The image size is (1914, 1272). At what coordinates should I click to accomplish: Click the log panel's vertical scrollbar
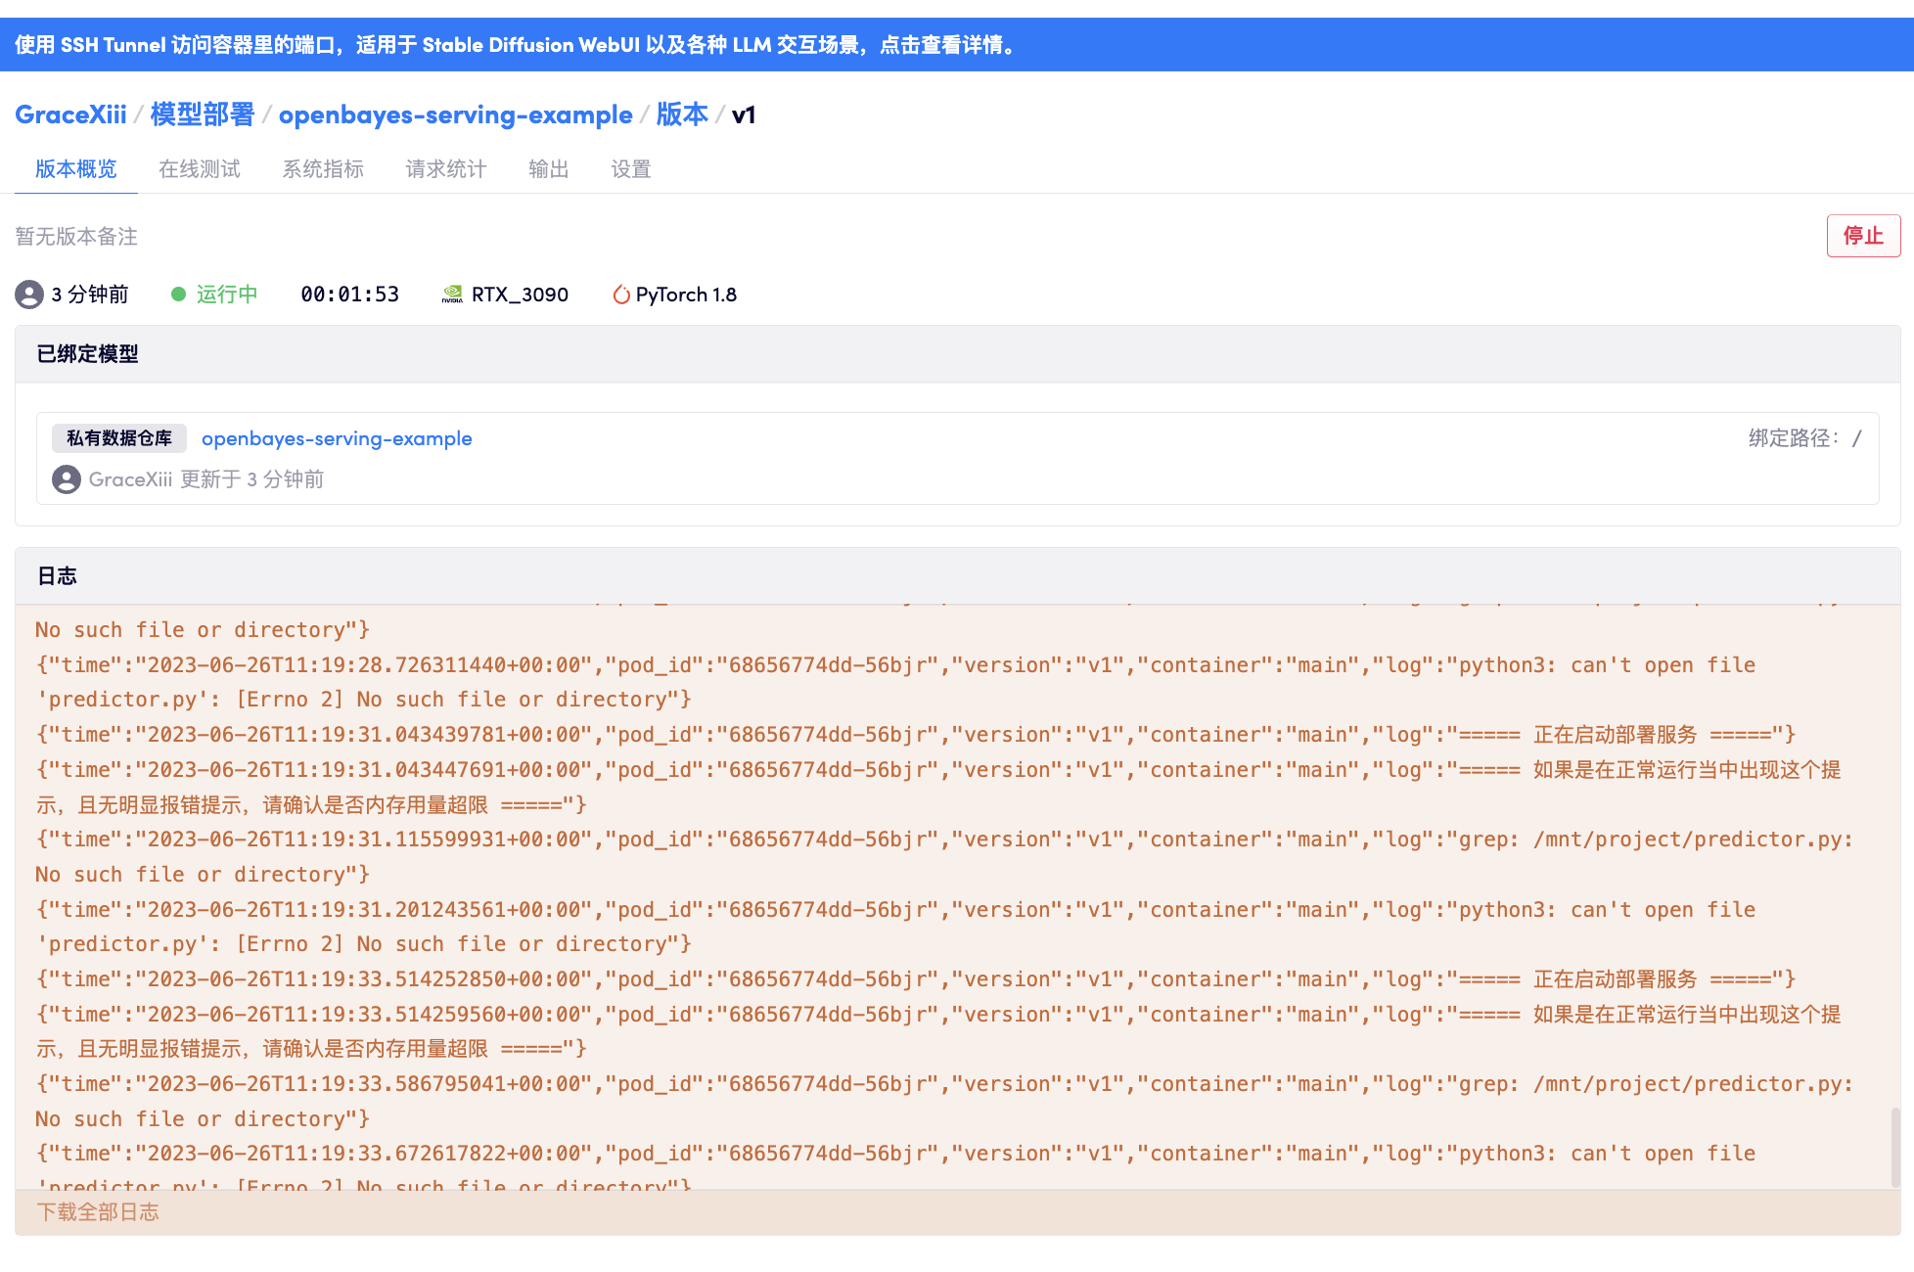coord(1894,1146)
